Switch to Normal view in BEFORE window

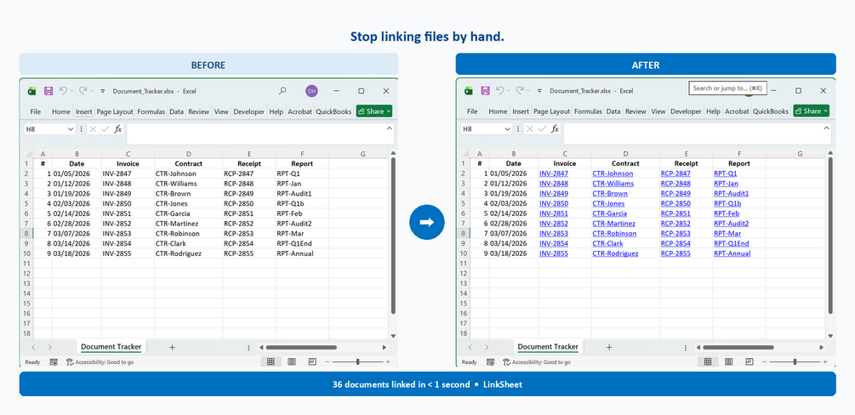coord(271,361)
